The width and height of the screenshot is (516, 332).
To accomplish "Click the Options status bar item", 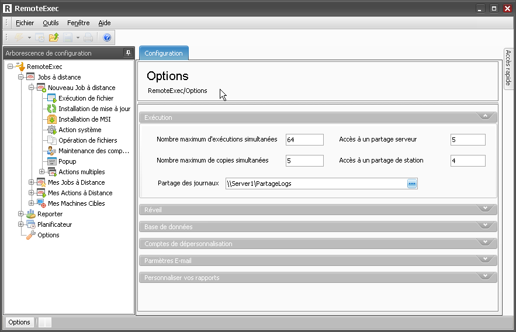I will [x=19, y=322].
